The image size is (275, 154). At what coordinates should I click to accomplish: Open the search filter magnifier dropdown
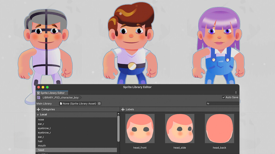pos(208,104)
